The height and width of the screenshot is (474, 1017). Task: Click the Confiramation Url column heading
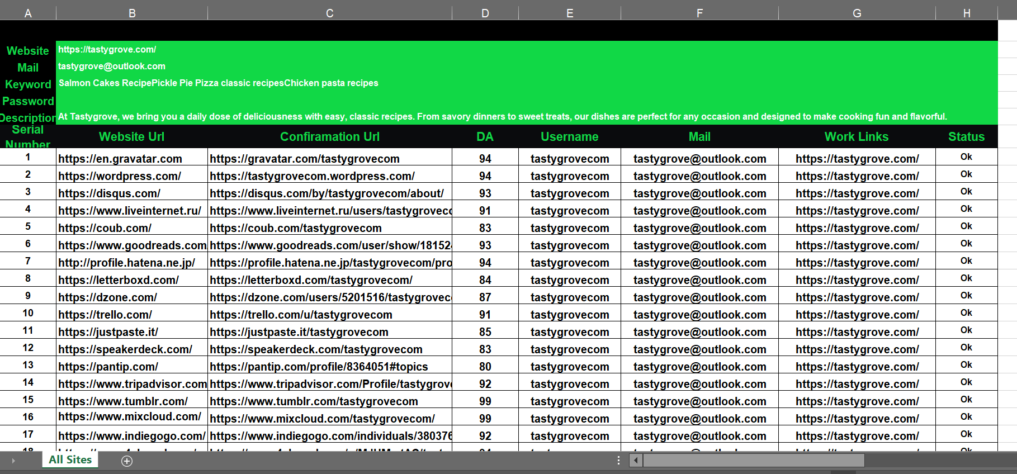click(x=330, y=136)
